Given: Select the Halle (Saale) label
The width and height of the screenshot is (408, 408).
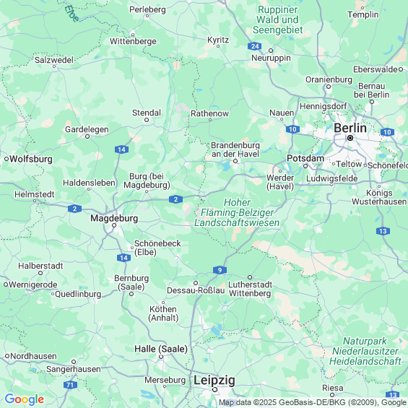Looking at the screenshot, I should (161, 349).
